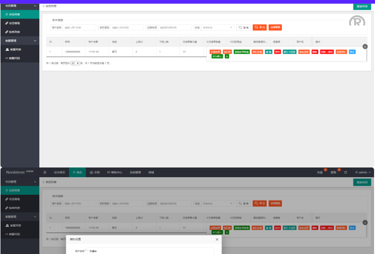This screenshot has height=254, width=375.
Task: Click the refresh icon beside admin
Action: (346, 173)
